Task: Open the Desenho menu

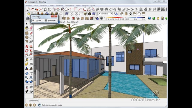Action: click(59, 5)
